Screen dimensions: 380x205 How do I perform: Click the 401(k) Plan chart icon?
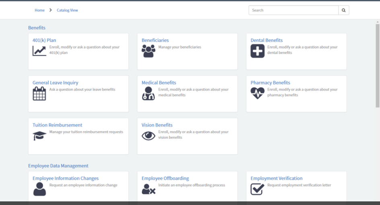tap(39, 51)
